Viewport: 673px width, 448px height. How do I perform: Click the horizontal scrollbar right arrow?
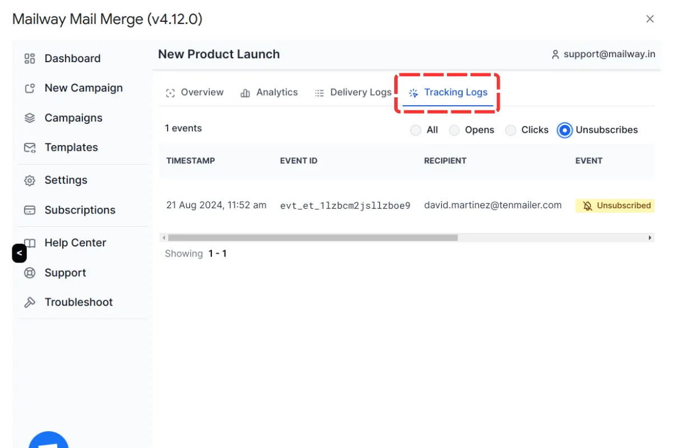[650, 238]
